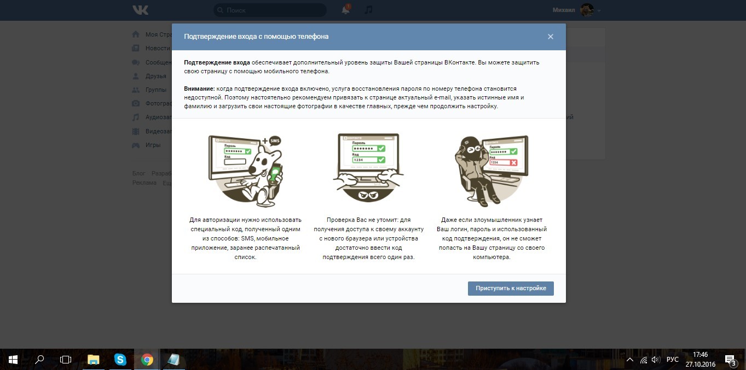The width and height of the screenshot is (746, 370).
Task: Click the taskbar search magnifier
Action: [x=39, y=360]
